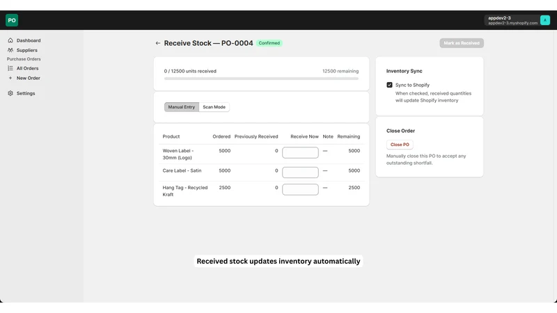
Task: Click the Purchase Orders section label
Action: point(24,59)
